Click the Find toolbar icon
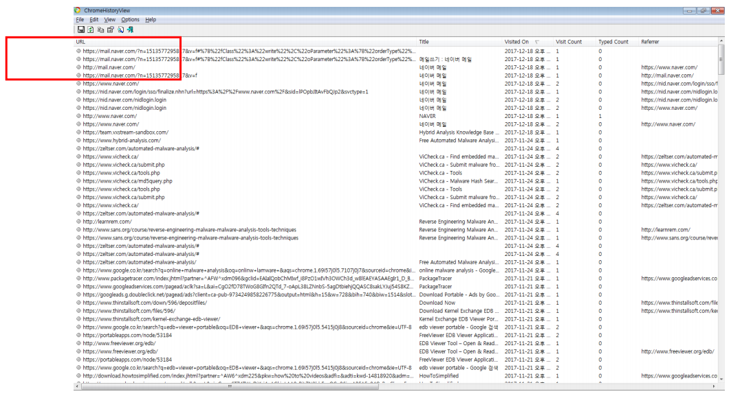This screenshot has height=396, width=731. (x=121, y=30)
